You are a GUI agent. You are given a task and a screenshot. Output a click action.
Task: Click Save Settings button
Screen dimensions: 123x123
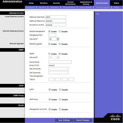(64, 120)
